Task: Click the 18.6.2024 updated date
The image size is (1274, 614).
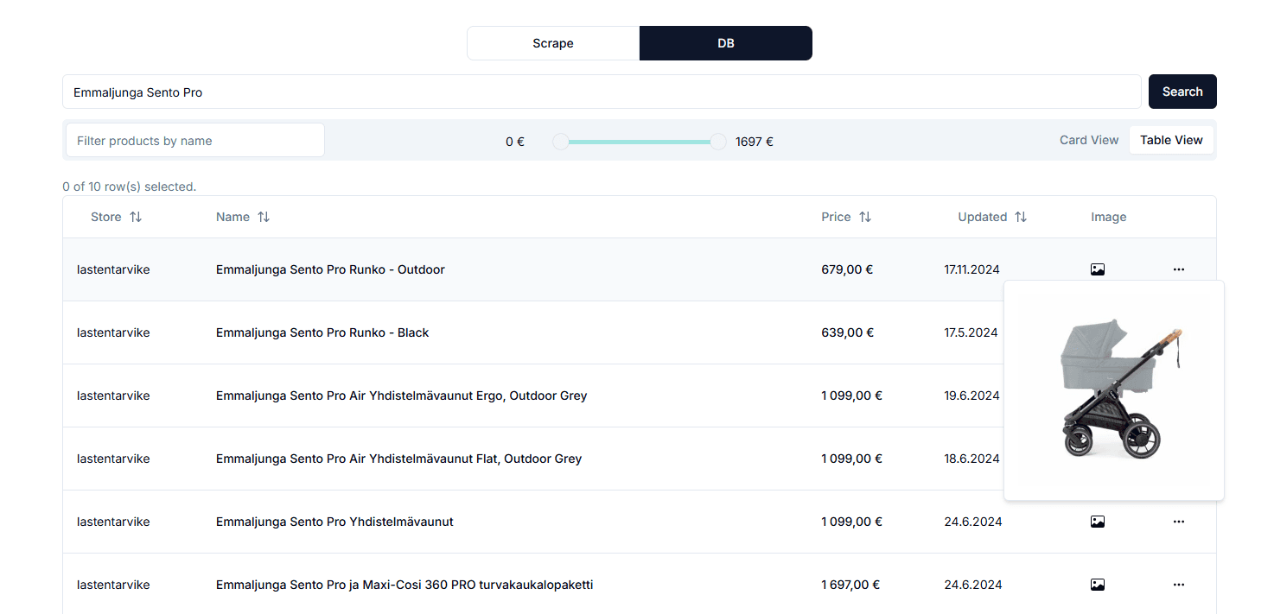Action: [971, 459]
